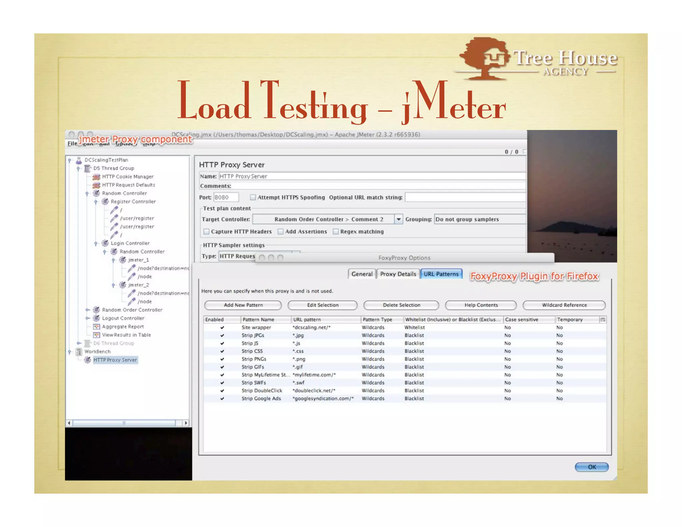Enable Attempt HTTPS Spoofing checkbox
This screenshot has width=682, height=527.
click(253, 197)
